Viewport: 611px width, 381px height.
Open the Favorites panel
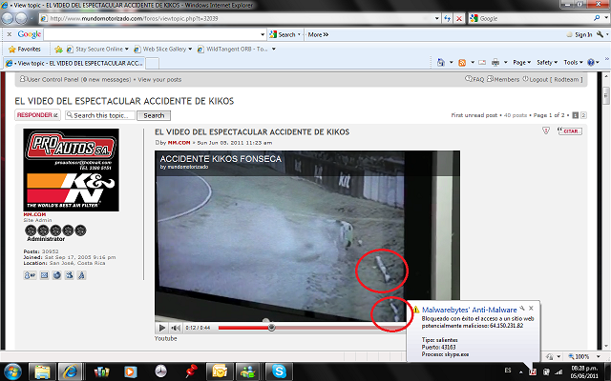(x=24, y=48)
